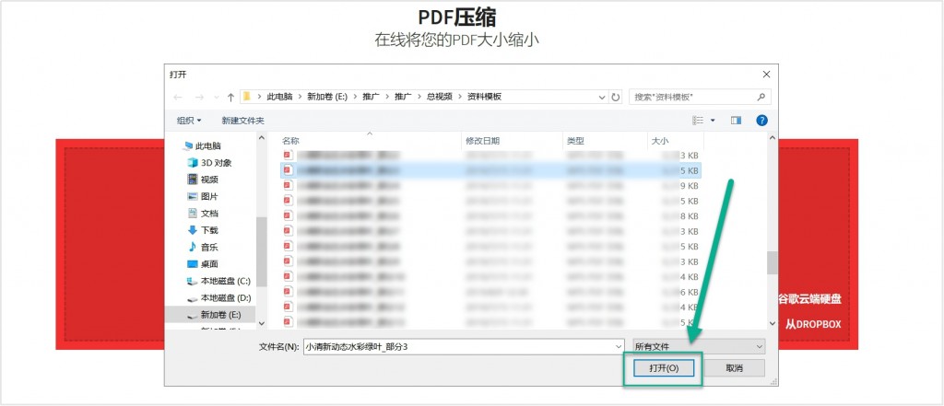944x406 pixels.
Task: Select 本地磁盘 (D:) in sidebar
Action: (219, 297)
